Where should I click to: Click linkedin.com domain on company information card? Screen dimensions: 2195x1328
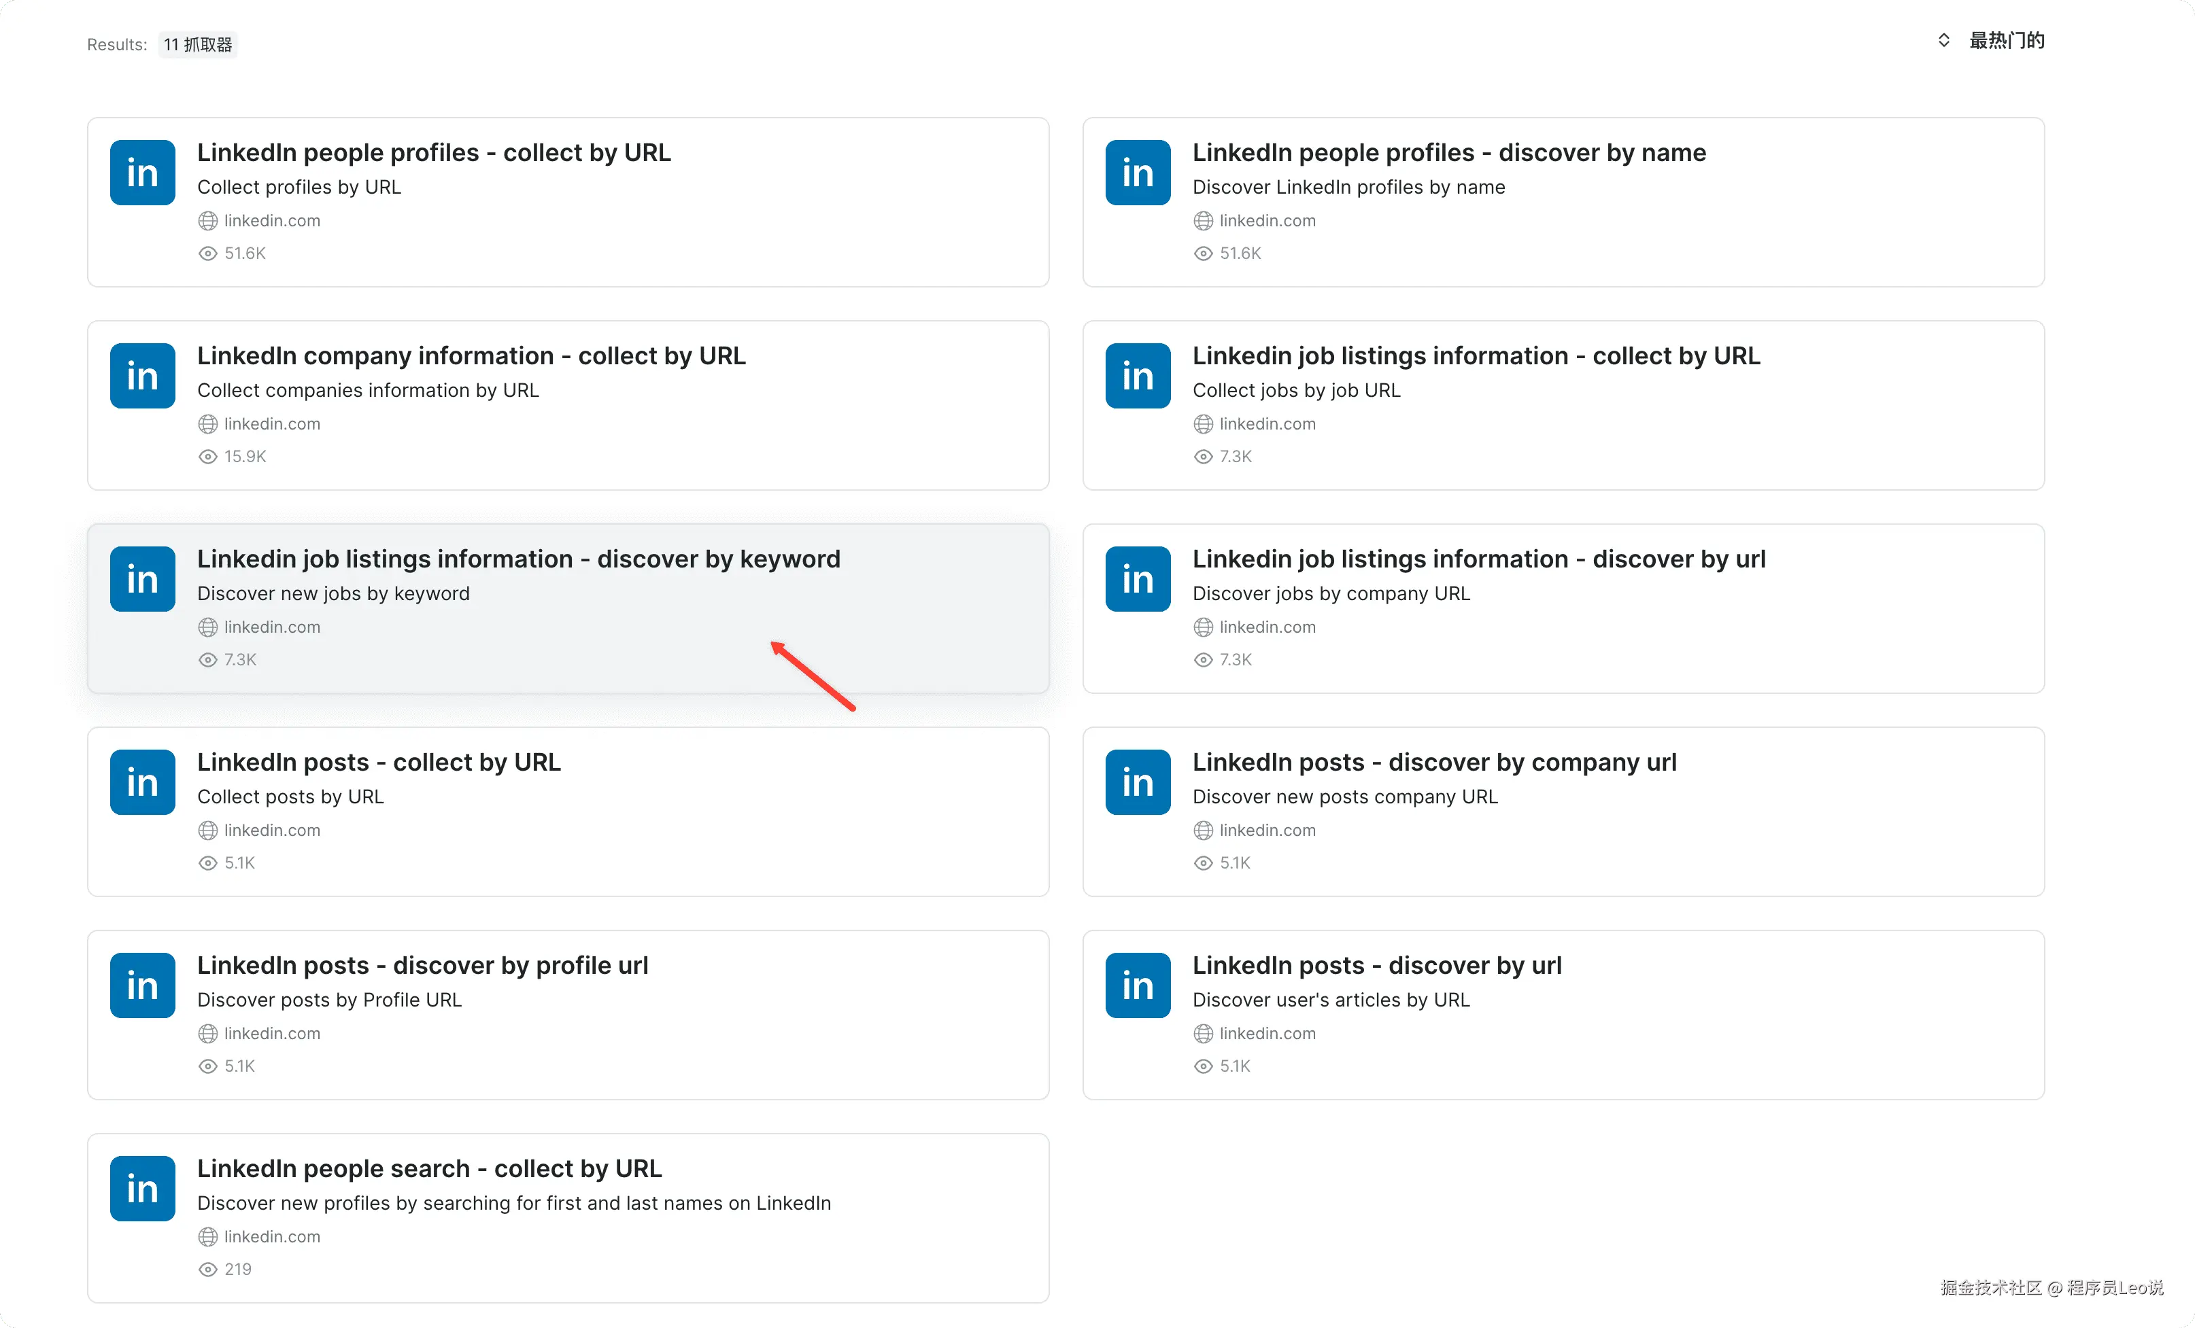pos(272,423)
